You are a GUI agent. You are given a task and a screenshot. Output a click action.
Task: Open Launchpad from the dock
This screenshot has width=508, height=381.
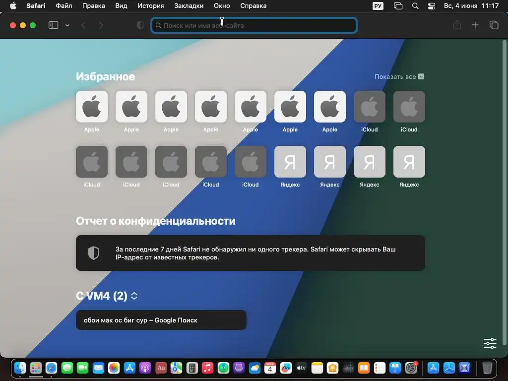[x=36, y=368]
